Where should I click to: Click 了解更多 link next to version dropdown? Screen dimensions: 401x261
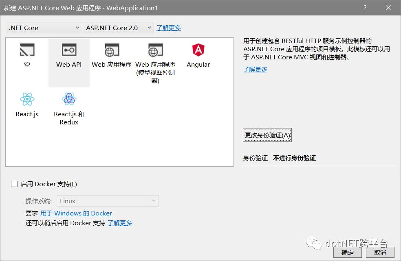[169, 28]
